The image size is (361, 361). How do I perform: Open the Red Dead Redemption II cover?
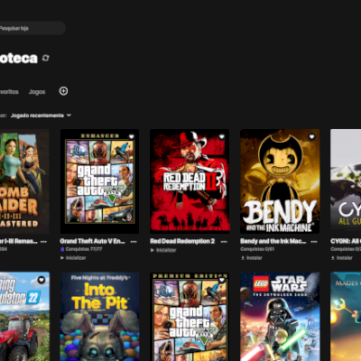[x=190, y=181]
